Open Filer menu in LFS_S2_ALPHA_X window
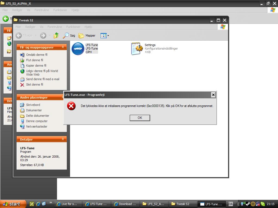 click(5, 10)
